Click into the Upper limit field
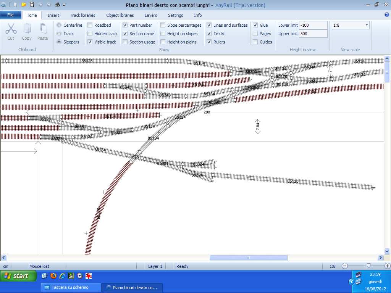The image size is (391, 293). coord(313,34)
